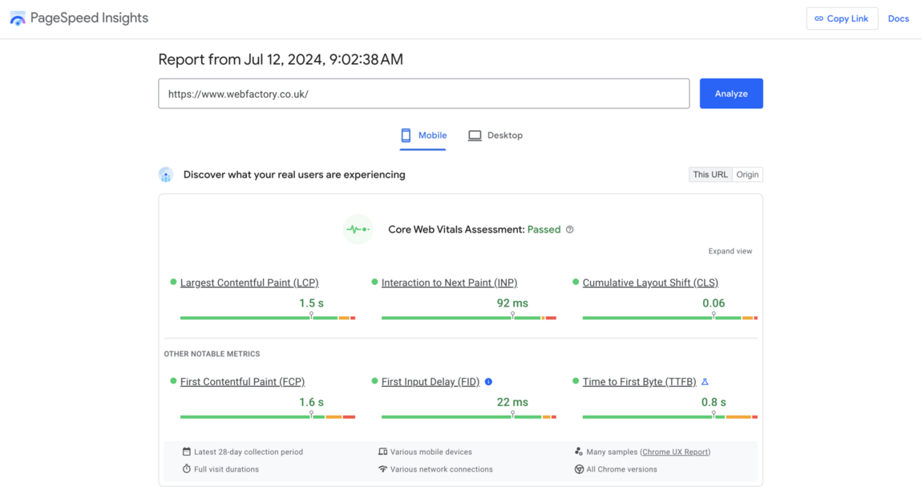This screenshot has height=487, width=922.
Task: Click the mobile devices icon in the footer
Action: click(384, 452)
